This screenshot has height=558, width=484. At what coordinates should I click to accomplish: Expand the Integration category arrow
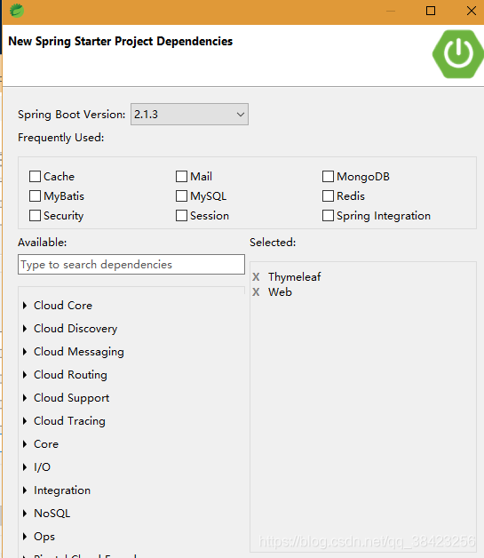pyautogui.click(x=25, y=490)
